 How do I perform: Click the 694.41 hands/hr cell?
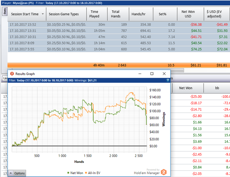146,31
